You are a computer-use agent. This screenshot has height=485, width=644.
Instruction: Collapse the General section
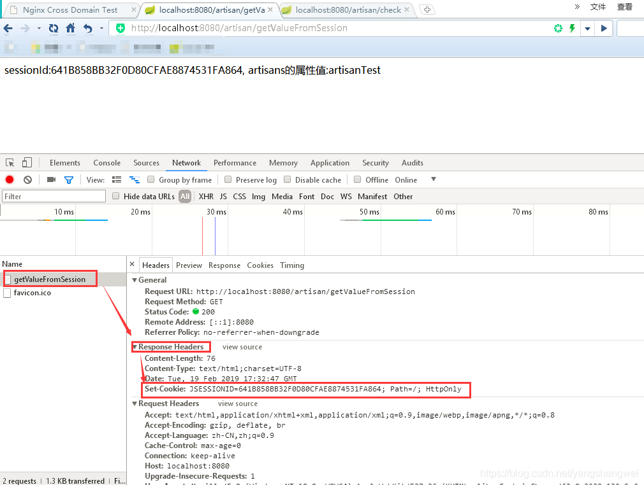[135, 280]
